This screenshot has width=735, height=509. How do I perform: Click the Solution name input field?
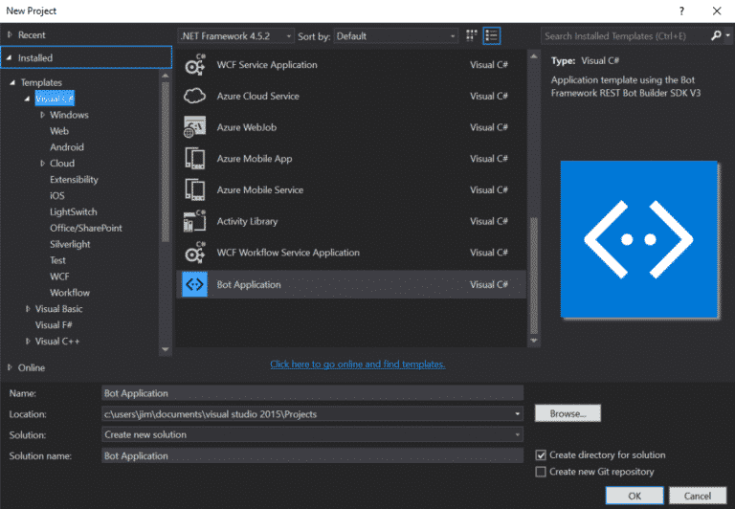point(312,455)
